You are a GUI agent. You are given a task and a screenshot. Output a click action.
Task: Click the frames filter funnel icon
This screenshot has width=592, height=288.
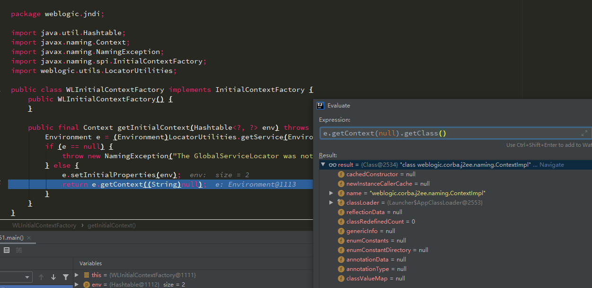click(x=66, y=277)
